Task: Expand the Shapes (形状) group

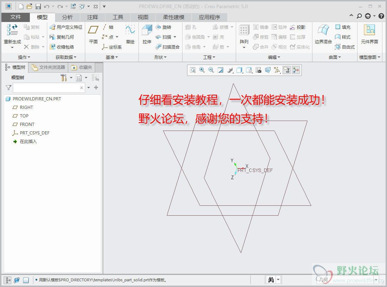Action: click(160, 57)
